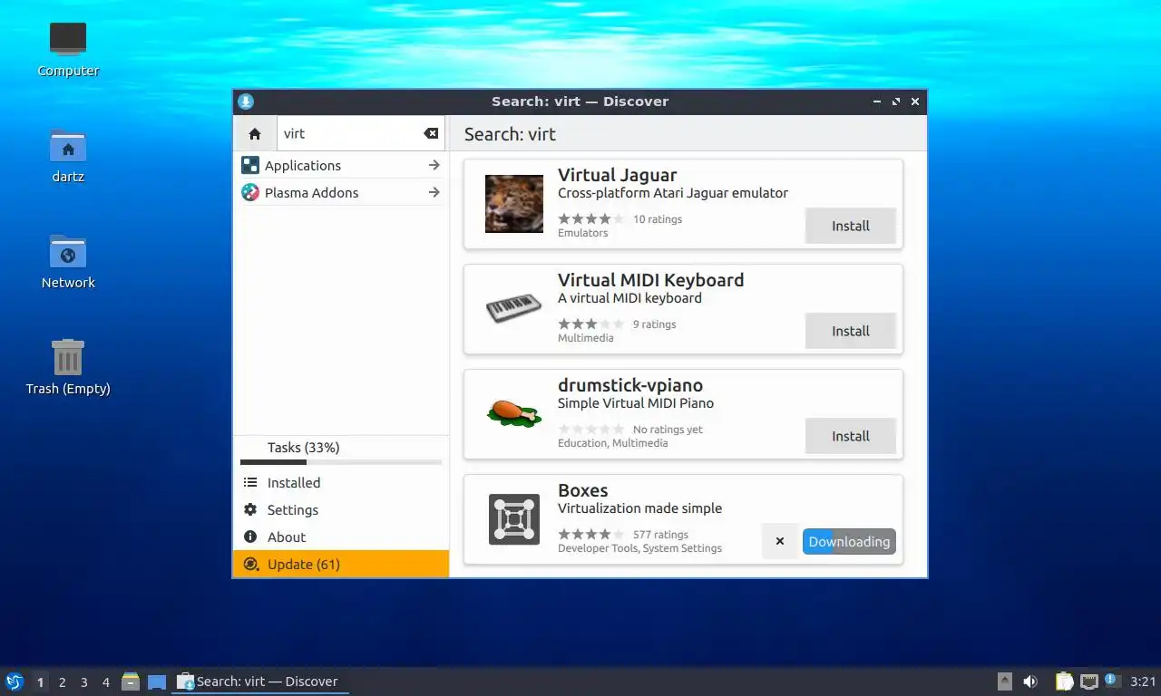Open the Lubuntu start menu
Image resolution: width=1161 pixels, height=696 pixels.
point(15,681)
